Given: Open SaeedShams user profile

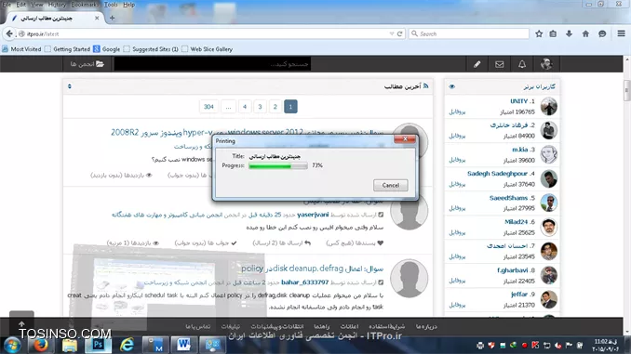Looking at the screenshot, I should point(509,198).
